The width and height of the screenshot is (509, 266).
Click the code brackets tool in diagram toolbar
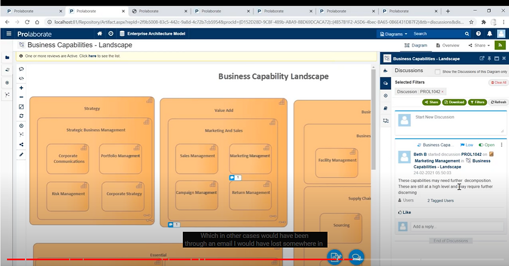click(x=21, y=78)
